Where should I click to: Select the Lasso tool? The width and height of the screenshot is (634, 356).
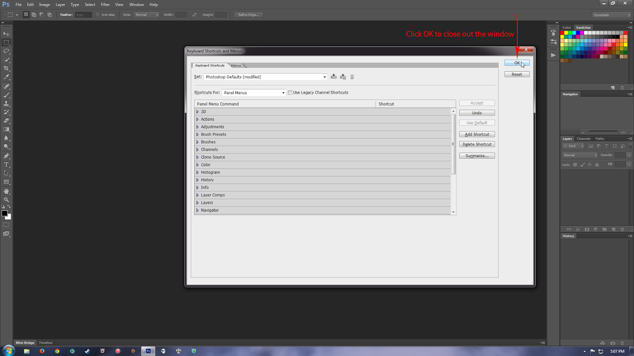click(x=6, y=51)
